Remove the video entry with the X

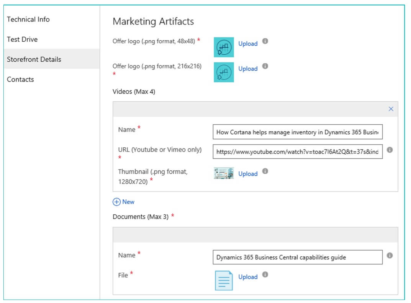391,109
